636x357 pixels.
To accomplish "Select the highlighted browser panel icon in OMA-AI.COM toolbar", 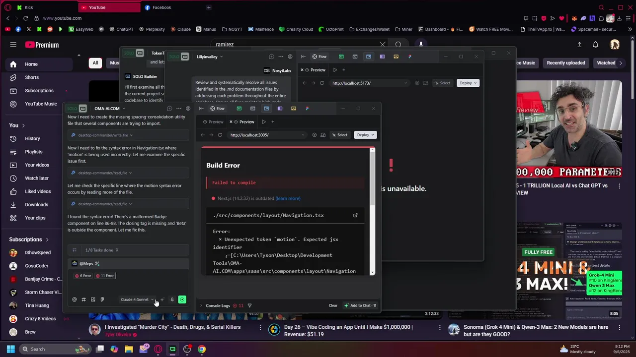I will click(x=266, y=109).
